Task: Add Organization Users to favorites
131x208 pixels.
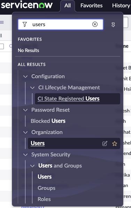Action: click(x=115, y=143)
